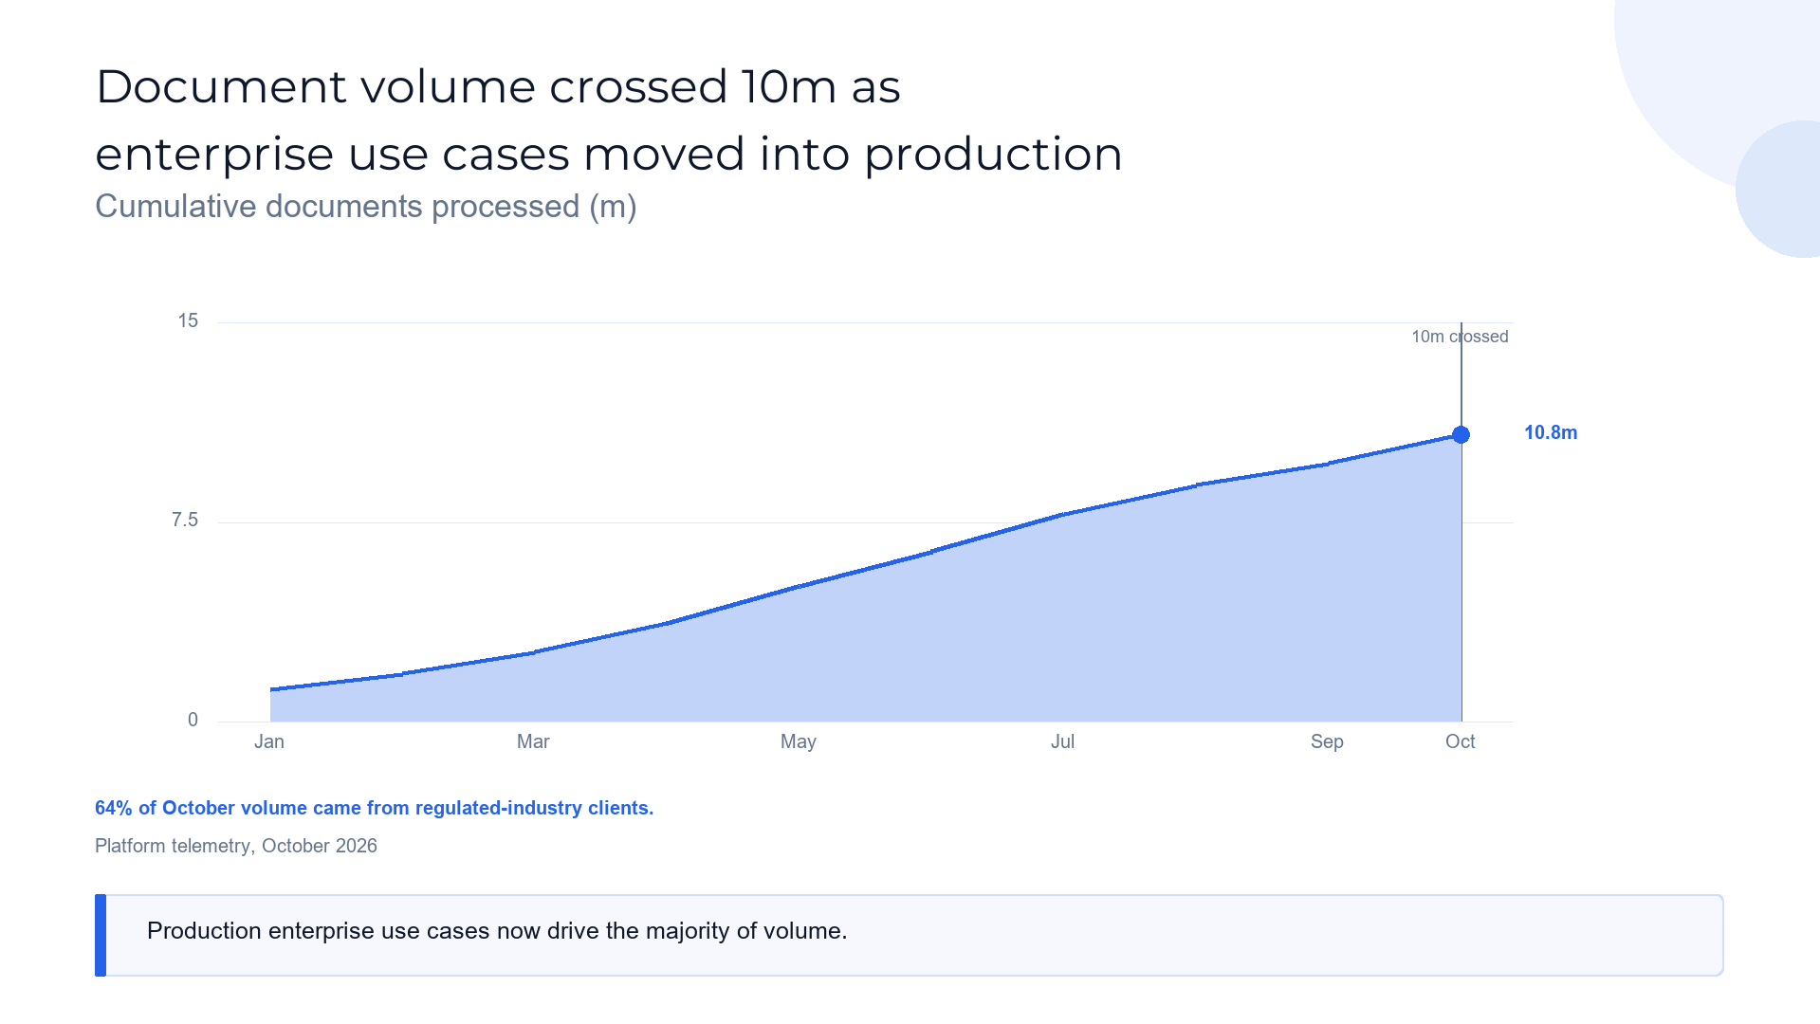The image size is (1820, 1024).
Task: Click the October data point marker
Action: tap(1461, 434)
